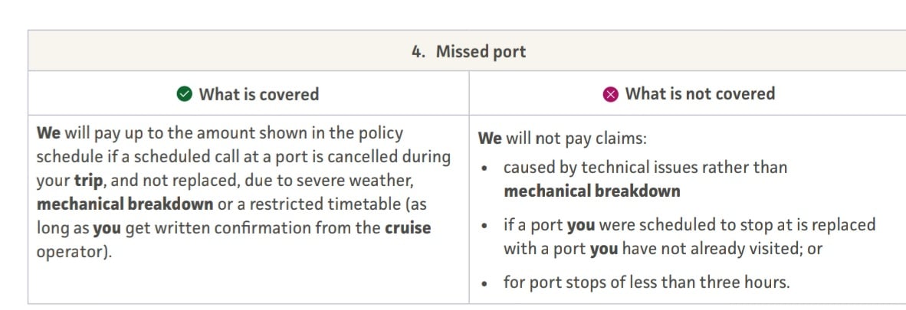Click the bullet before "caused by technical issues"

[x=486, y=168]
